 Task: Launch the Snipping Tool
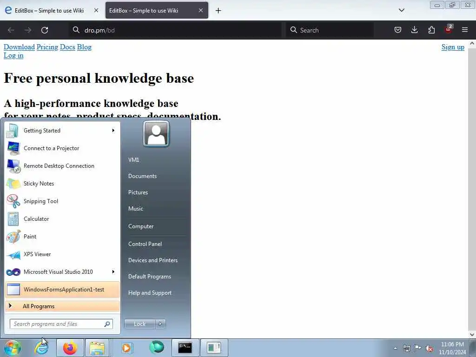tap(62, 201)
